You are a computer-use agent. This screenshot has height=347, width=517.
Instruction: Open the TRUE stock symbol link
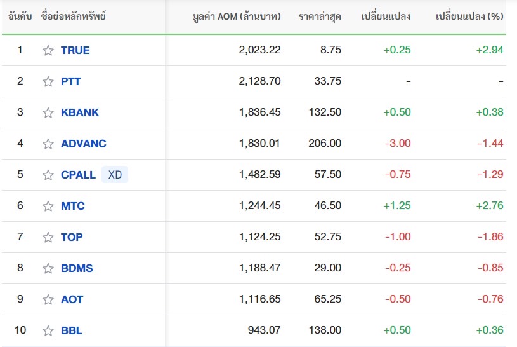75,50
